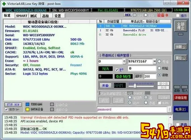Select the PIO radio button
The width and height of the screenshot is (191, 140).
click(146, 15)
